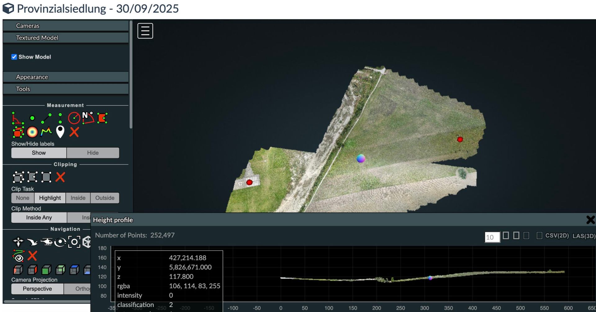Select the height profile tool
The width and height of the screenshot is (596, 312).
46,132
